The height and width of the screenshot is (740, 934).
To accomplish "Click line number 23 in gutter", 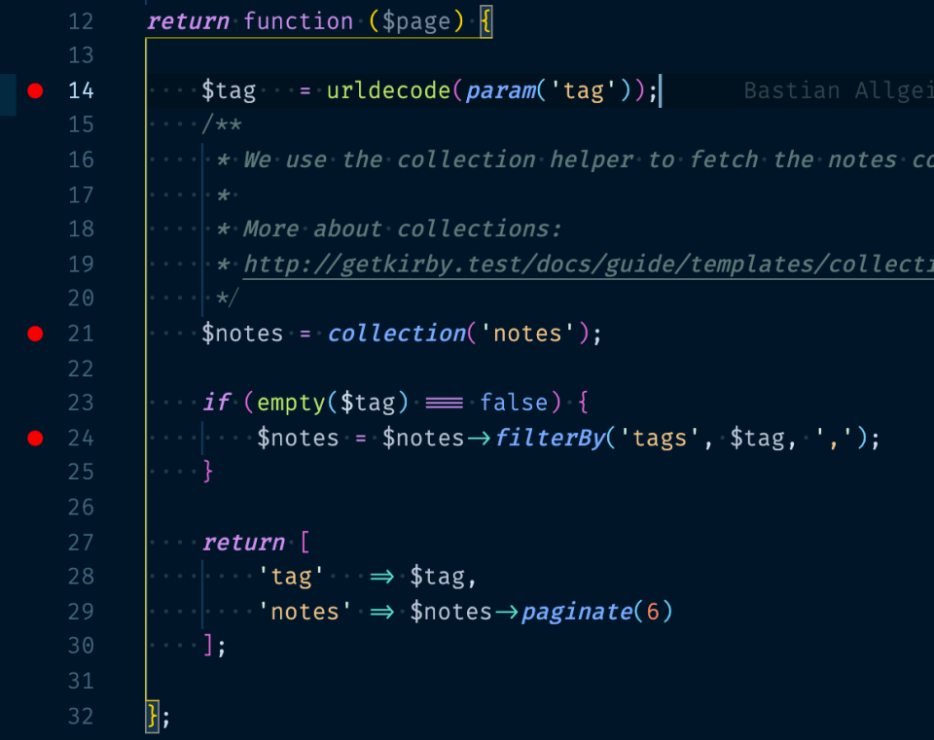I will [81, 403].
